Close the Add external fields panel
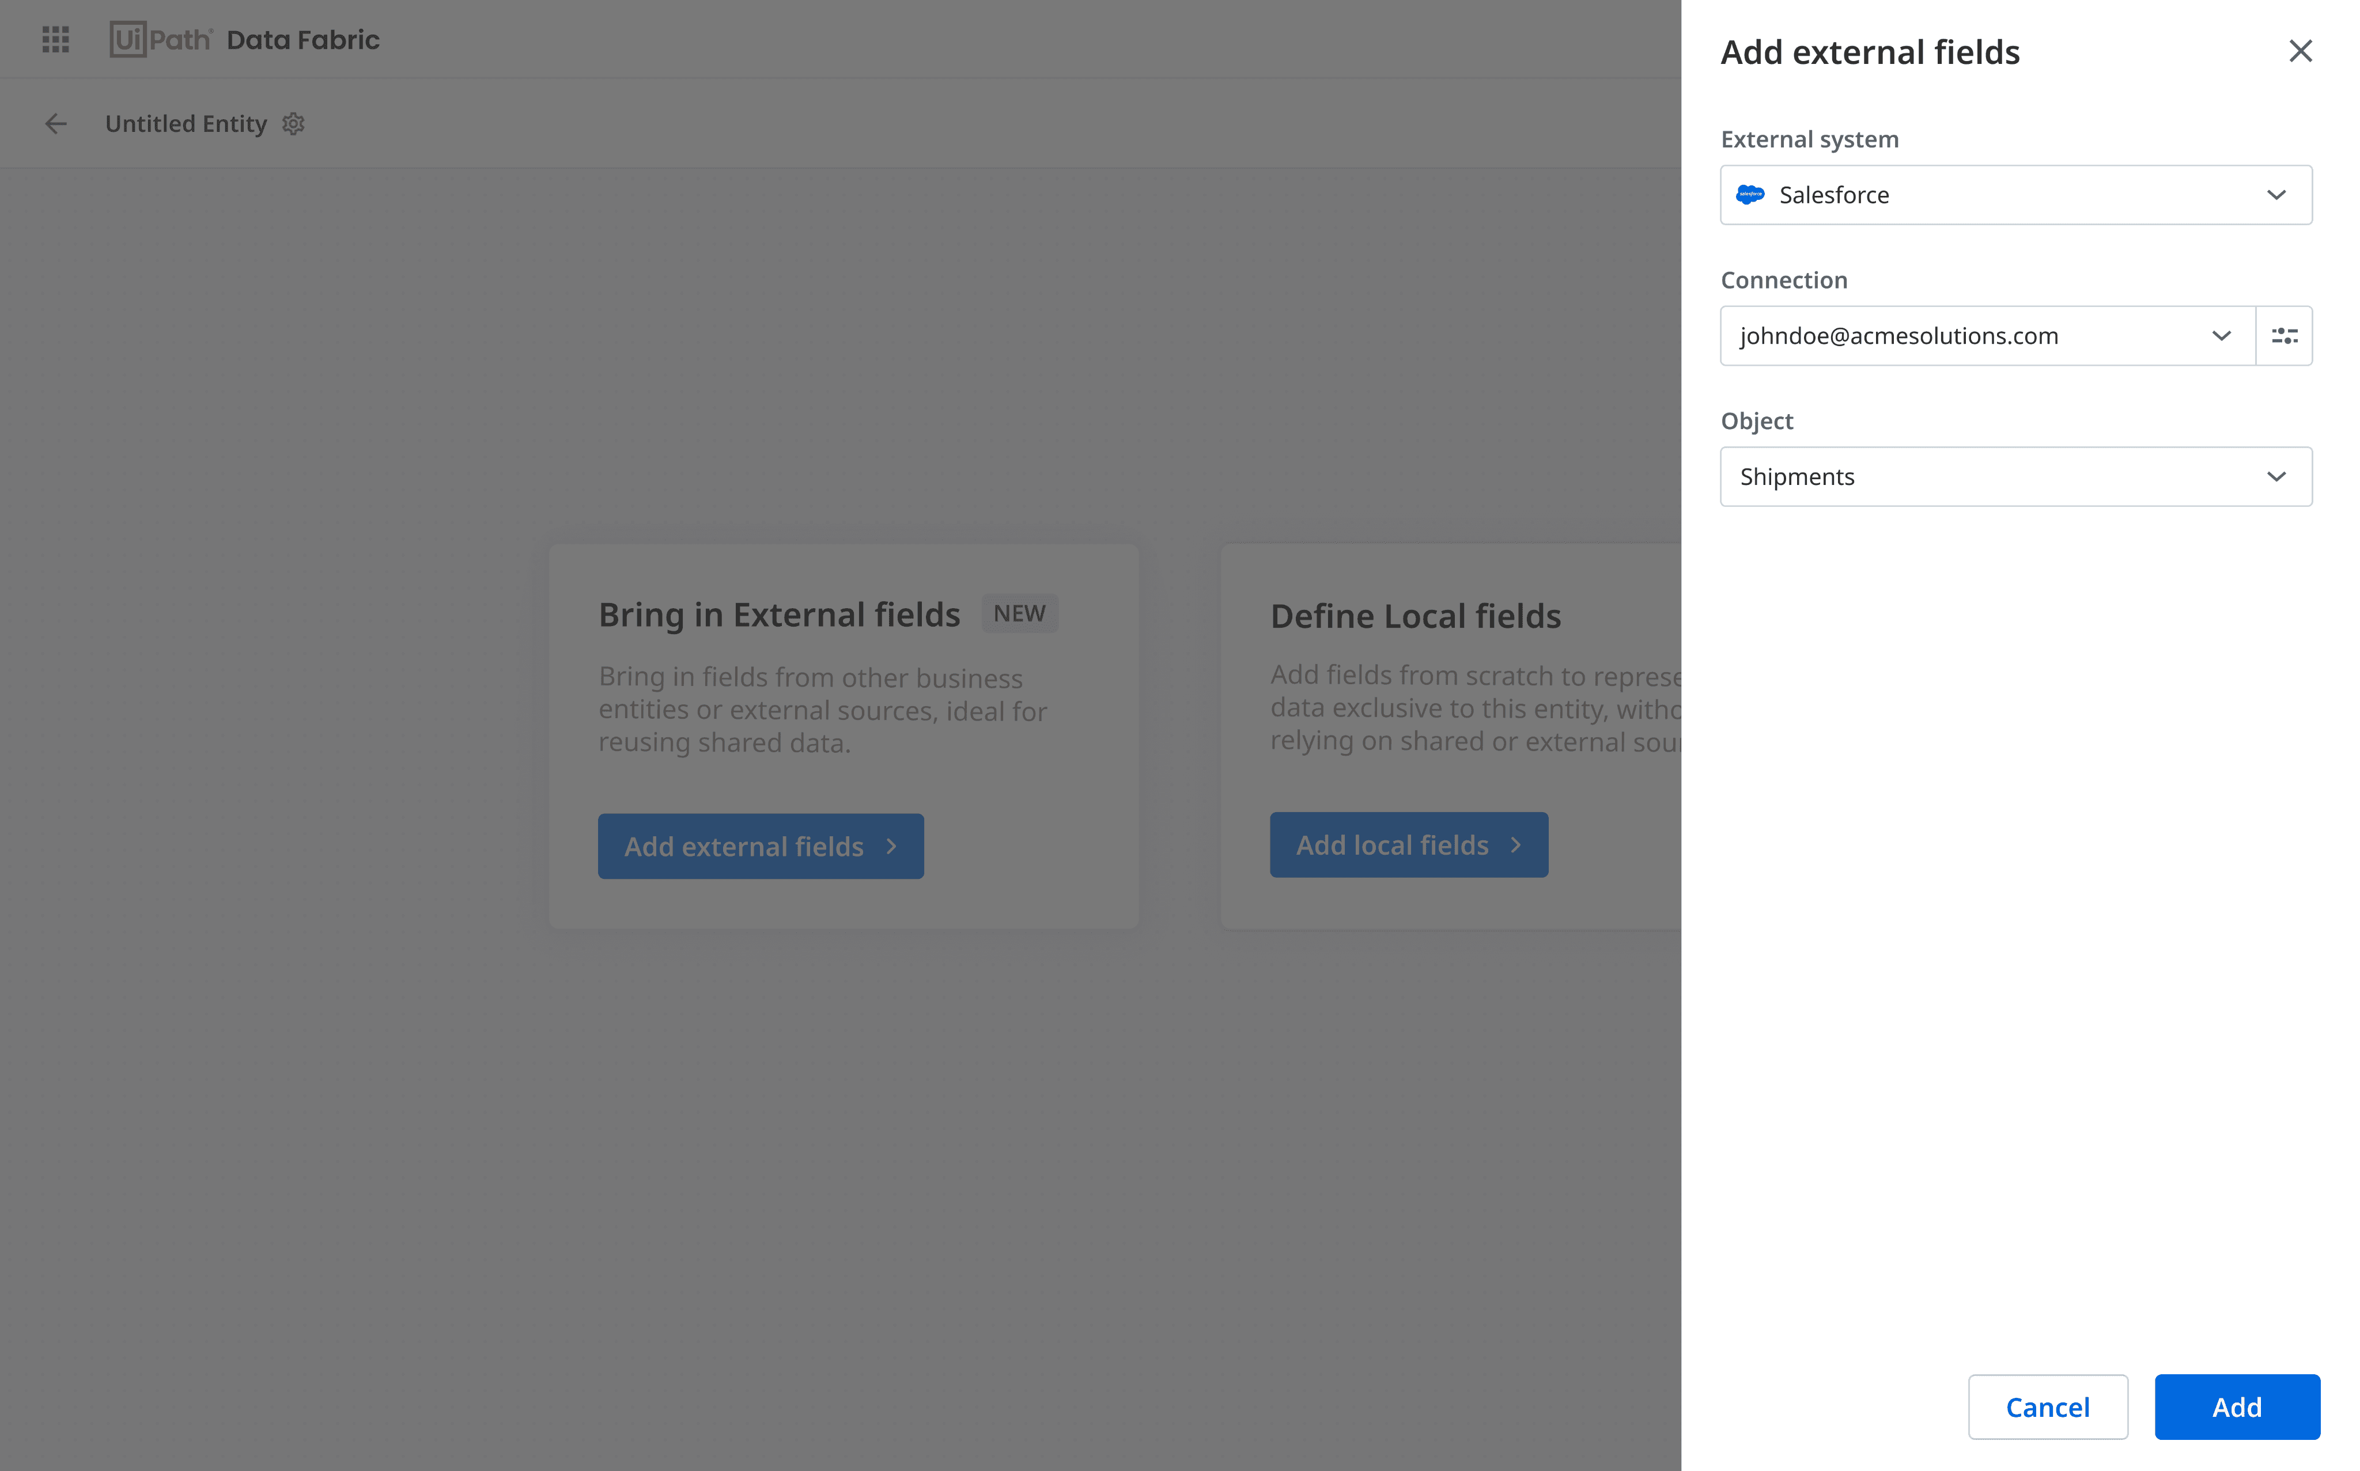The height and width of the screenshot is (1471, 2360). [x=2300, y=51]
